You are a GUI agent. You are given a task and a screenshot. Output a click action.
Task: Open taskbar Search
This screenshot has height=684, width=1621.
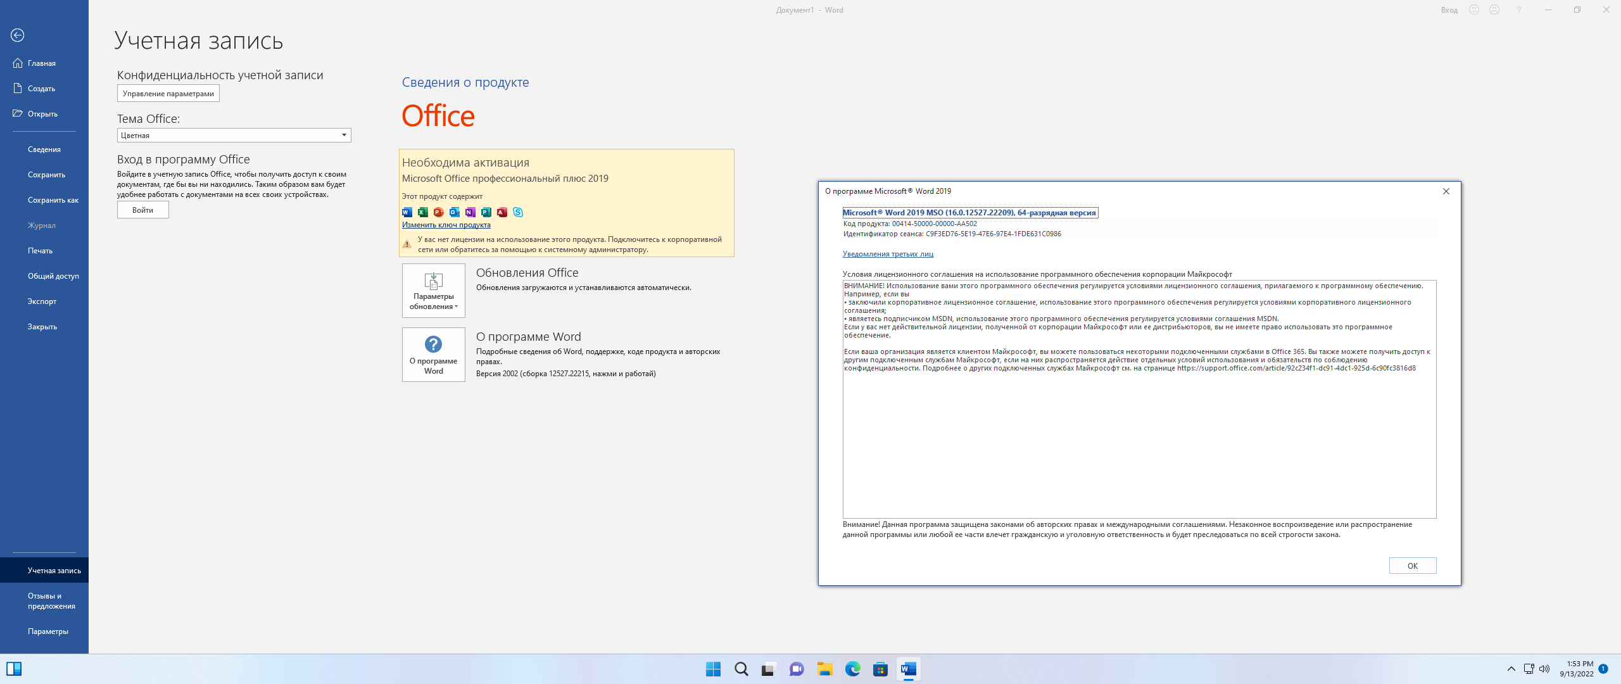741,669
